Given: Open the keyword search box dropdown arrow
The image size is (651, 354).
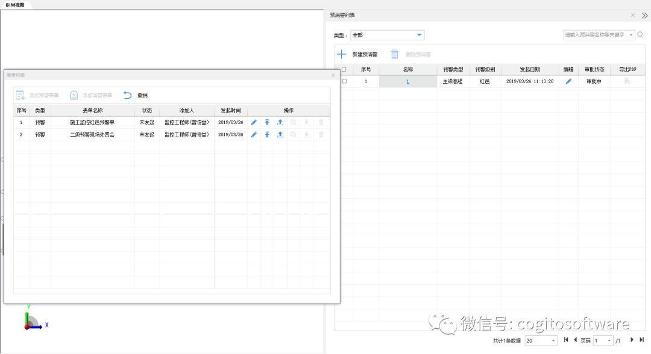Looking at the screenshot, I should 631,35.
